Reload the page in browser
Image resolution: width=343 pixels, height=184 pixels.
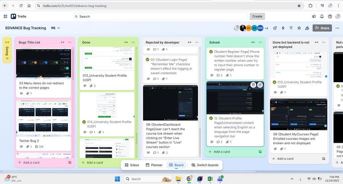(x=21, y=6)
